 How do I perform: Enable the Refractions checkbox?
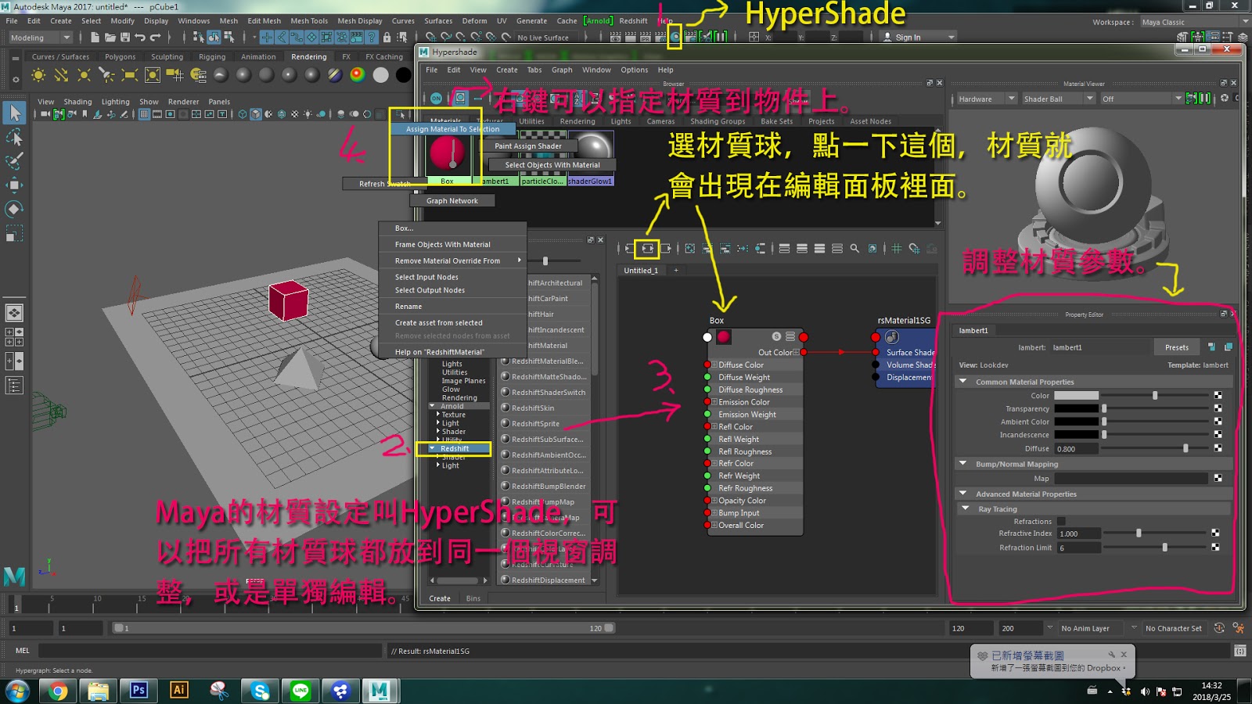[1061, 521]
